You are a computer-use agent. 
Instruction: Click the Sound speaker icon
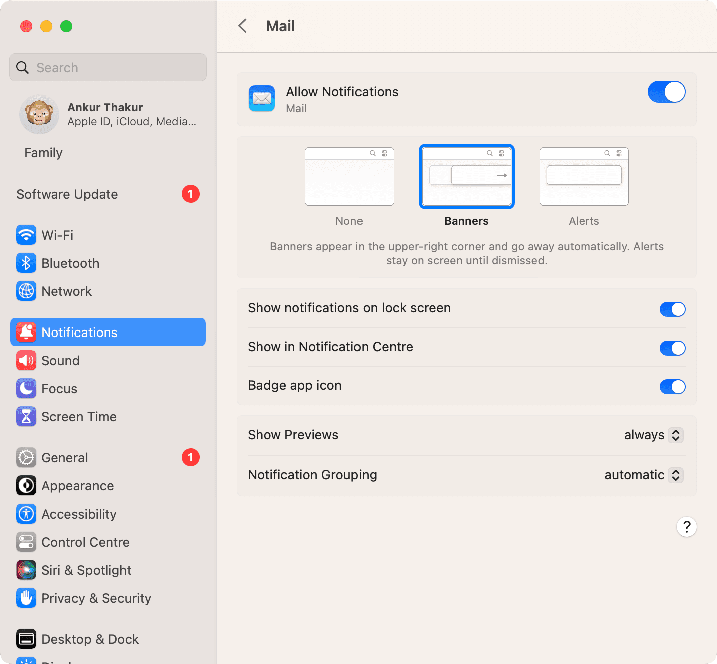(x=26, y=360)
